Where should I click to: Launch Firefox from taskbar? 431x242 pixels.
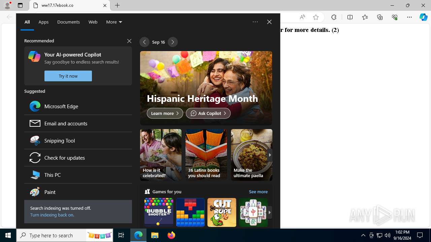click(x=171, y=235)
